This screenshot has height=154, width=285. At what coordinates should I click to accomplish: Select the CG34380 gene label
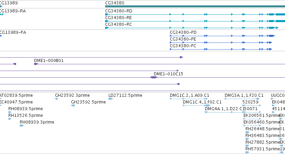pyautogui.click(x=115, y=3)
